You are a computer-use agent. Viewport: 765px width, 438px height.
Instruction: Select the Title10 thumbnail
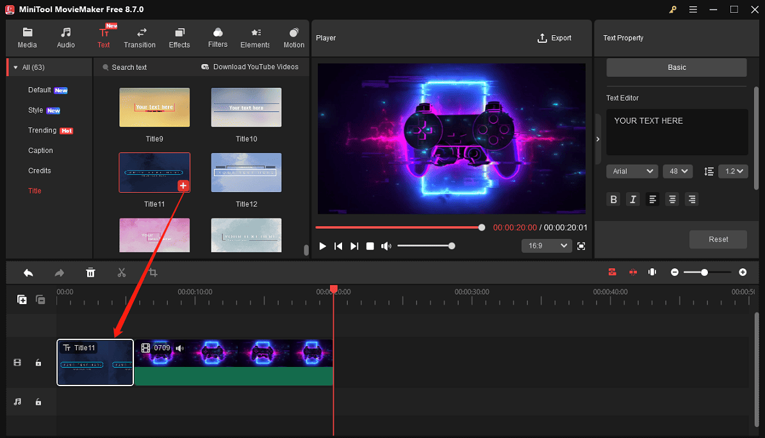pyautogui.click(x=246, y=108)
